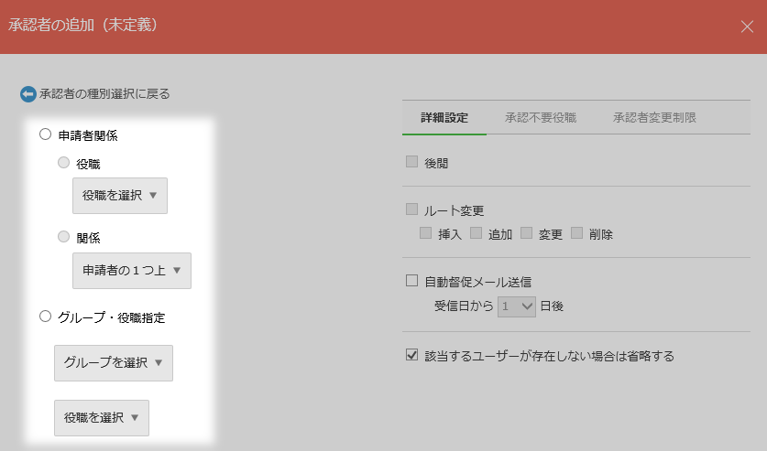Open 役職を選択 dropdown below グループを選択
767x451 pixels.
click(x=102, y=418)
